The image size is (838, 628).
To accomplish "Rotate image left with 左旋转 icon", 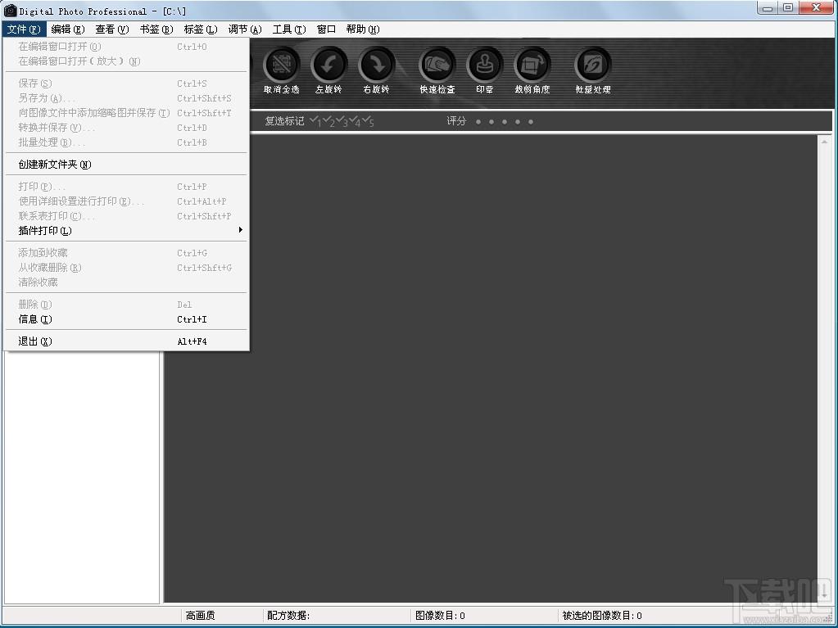I will pos(328,66).
